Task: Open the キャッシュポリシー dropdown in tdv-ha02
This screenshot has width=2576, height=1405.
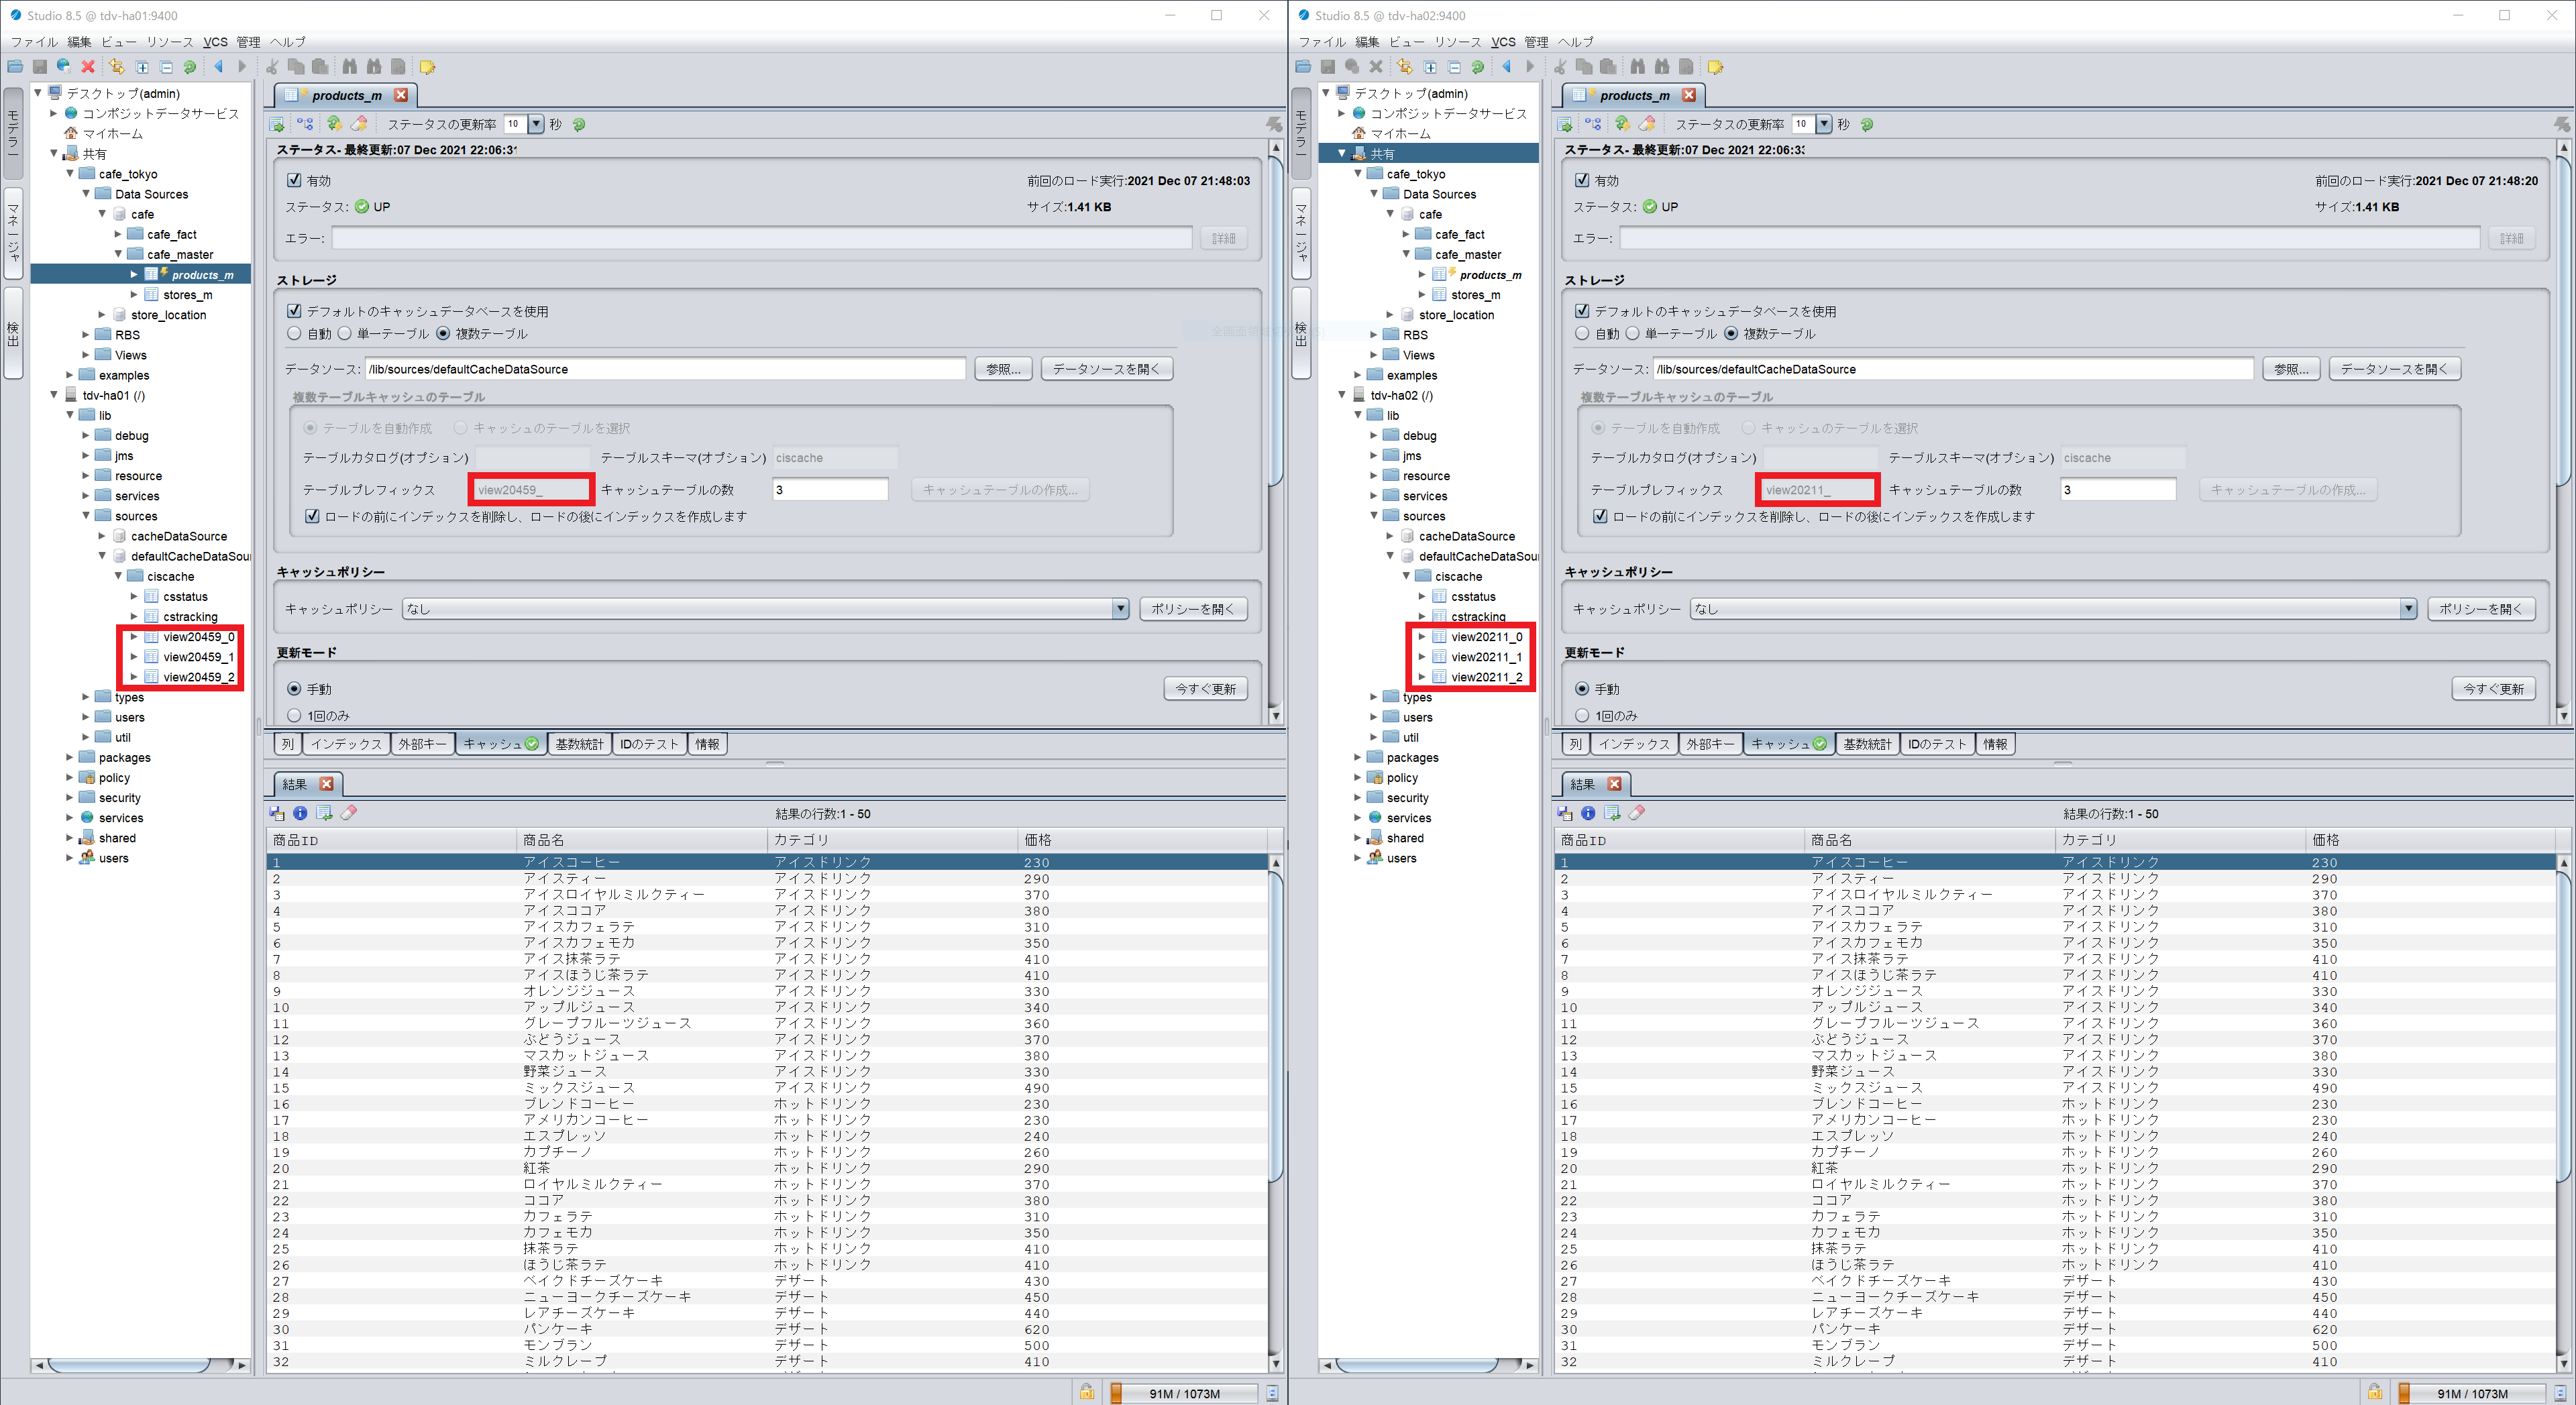Action: coord(2408,609)
